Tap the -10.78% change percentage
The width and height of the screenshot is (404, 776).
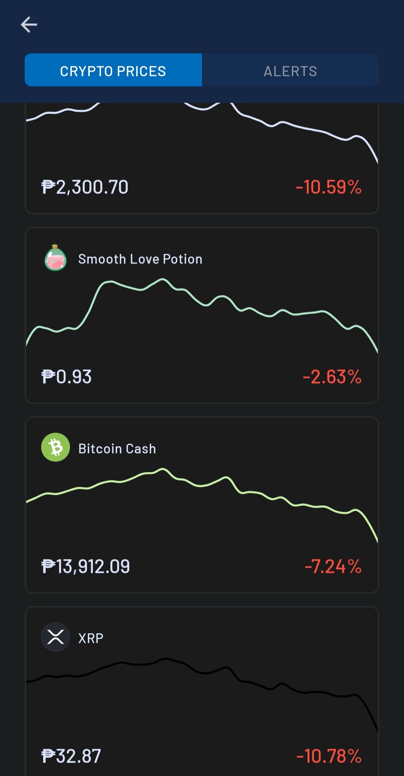tap(329, 756)
